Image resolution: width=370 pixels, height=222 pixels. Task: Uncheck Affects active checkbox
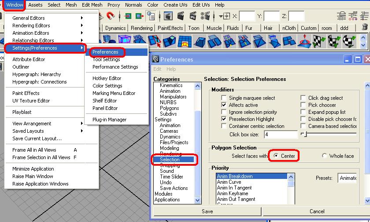pyautogui.click(x=224, y=105)
